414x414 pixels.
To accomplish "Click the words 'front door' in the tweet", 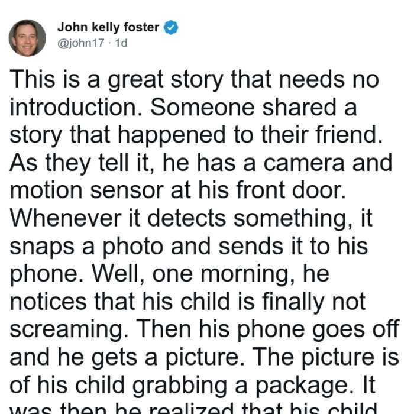I will coord(290,190).
